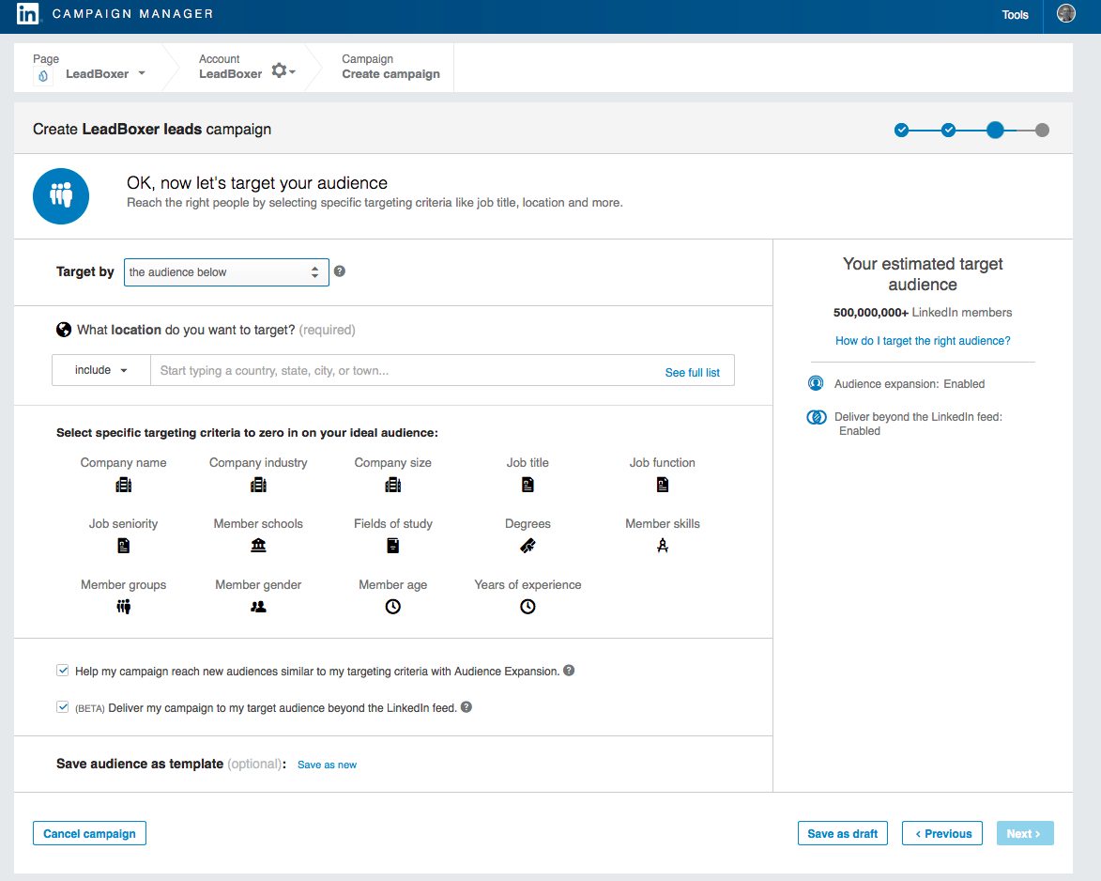Select the Job seniority criteria icon
1101x881 pixels.
124,546
